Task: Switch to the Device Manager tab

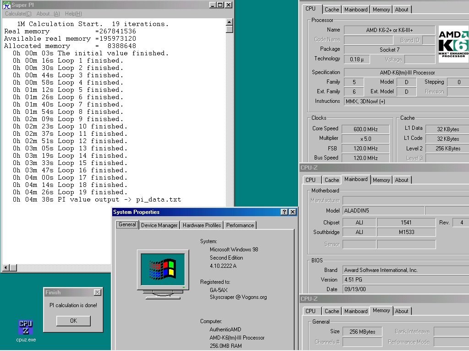Action: coord(159,225)
